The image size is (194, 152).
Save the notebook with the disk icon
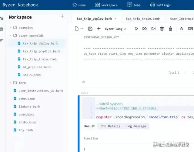point(90,29)
